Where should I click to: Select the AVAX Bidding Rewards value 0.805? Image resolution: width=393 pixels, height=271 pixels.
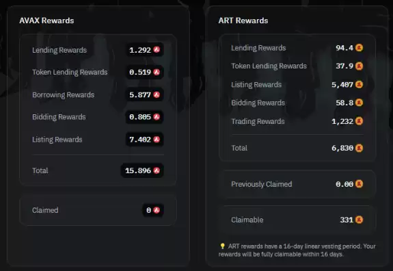pyautogui.click(x=140, y=116)
